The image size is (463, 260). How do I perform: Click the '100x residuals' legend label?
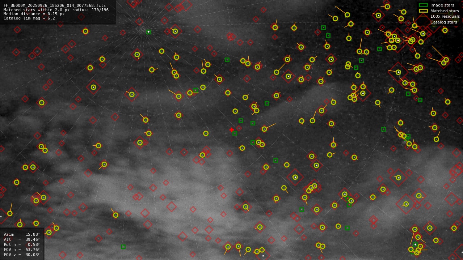point(445,17)
